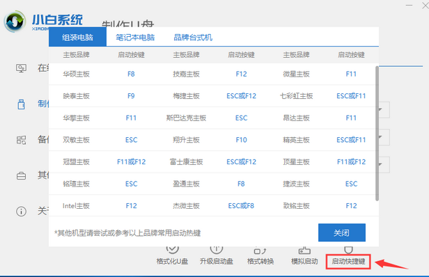429x277 pixels.
Task: Click the 斯巴达克主板 cell
Action: click(x=186, y=118)
